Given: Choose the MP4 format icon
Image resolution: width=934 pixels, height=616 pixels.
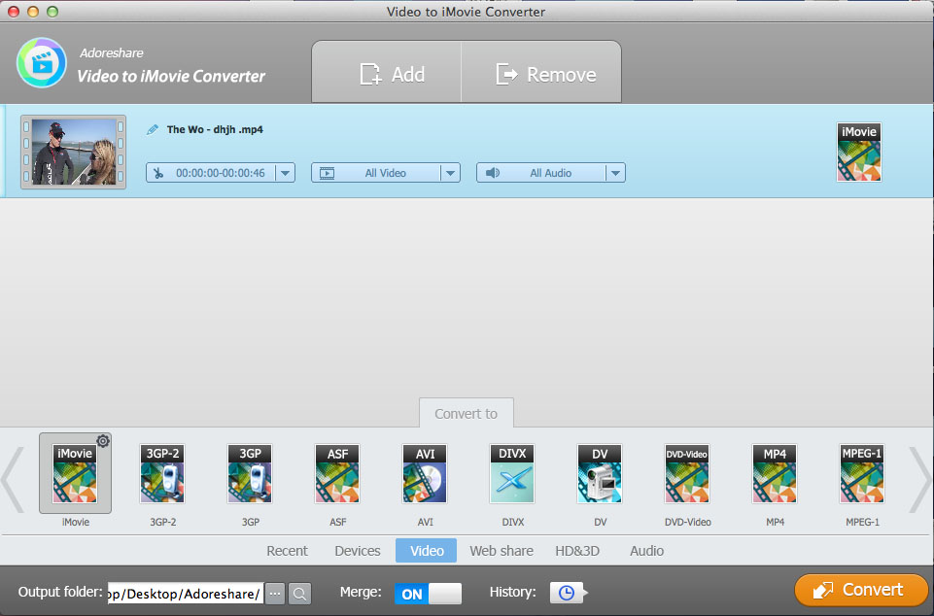Looking at the screenshot, I should [x=775, y=473].
